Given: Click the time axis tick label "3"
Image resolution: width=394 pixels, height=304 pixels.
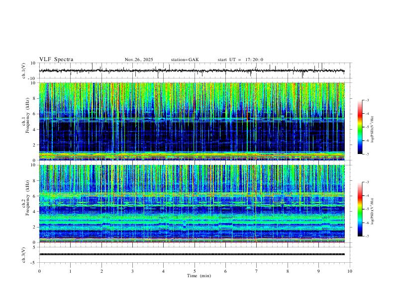Looking at the screenshot, I should click(x=132, y=271).
